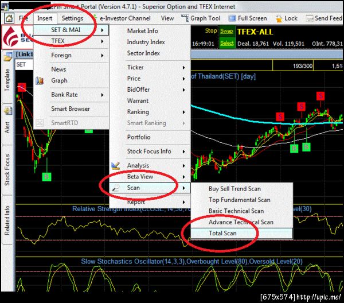This screenshot has width=344, height=303.
Task: Click the Template sidebar folder icon
Action: pyautogui.click(x=7, y=57)
